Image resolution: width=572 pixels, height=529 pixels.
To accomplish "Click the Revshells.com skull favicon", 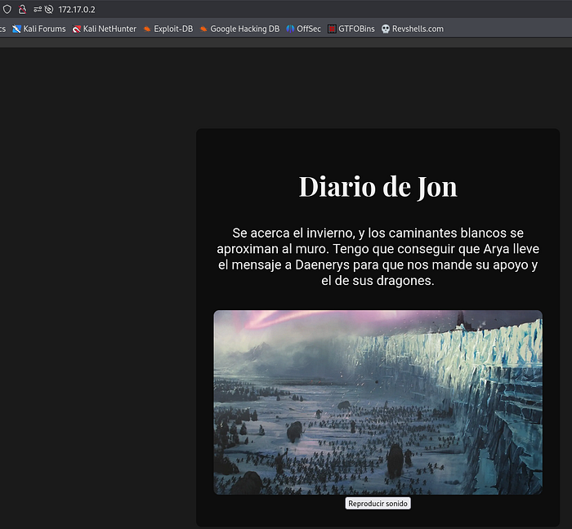I will [386, 29].
